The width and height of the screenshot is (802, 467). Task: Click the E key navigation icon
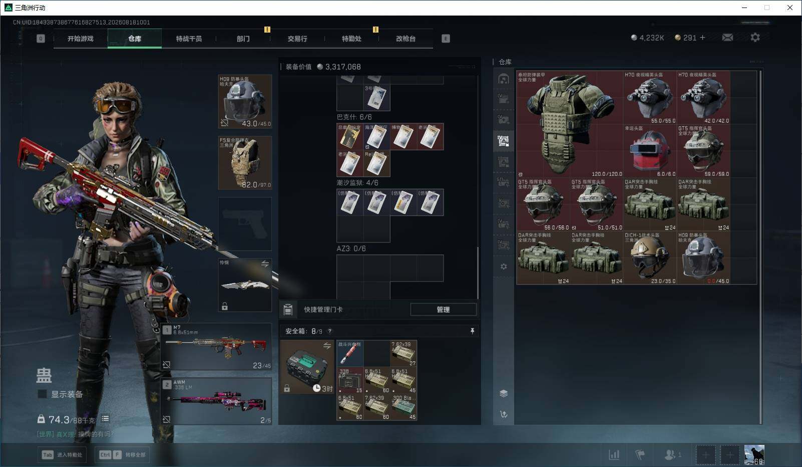pos(446,39)
